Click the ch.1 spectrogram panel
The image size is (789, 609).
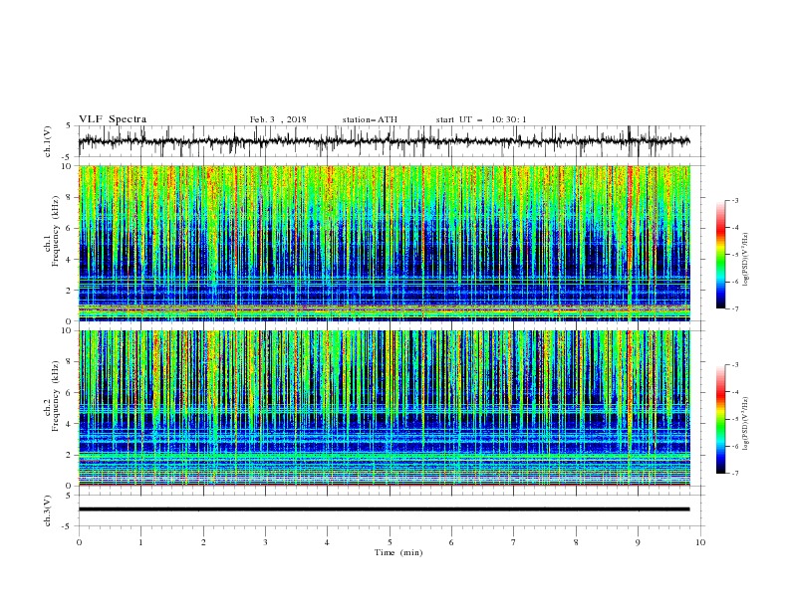tap(385, 243)
